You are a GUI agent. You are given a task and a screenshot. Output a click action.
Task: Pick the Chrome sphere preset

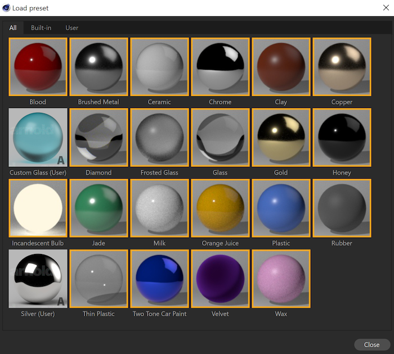[x=220, y=67]
